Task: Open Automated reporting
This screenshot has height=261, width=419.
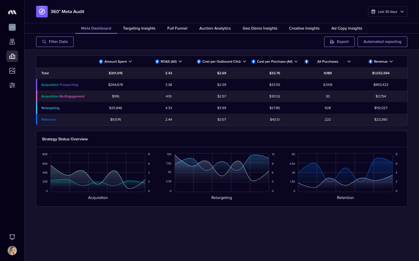Action: click(x=382, y=42)
